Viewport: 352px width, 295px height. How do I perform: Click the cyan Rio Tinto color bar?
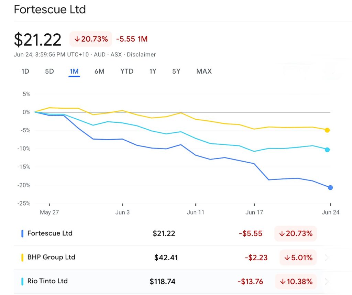coord(22,282)
